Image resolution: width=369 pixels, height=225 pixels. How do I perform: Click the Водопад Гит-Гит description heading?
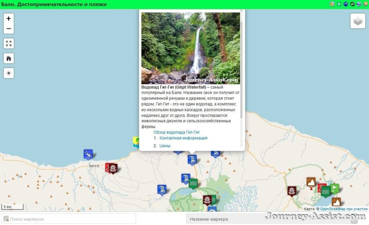coord(174,87)
